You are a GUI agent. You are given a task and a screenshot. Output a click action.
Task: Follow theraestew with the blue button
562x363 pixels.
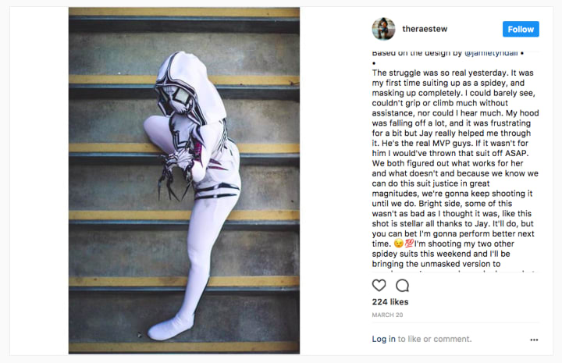coord(521,29)
